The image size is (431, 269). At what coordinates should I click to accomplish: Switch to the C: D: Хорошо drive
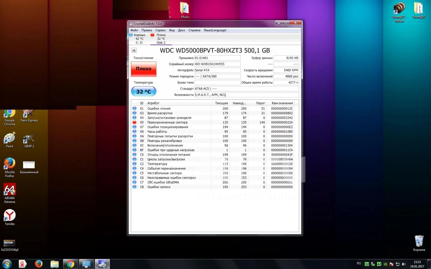click(139, 39)
